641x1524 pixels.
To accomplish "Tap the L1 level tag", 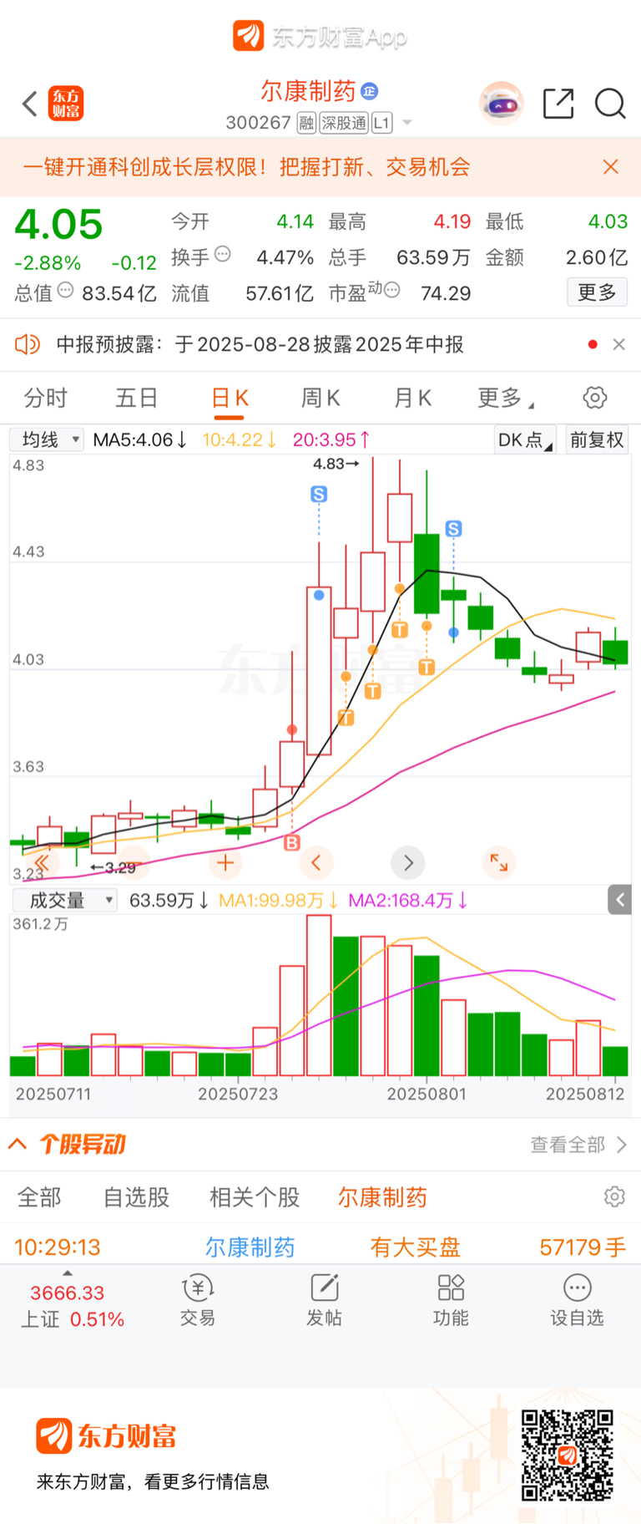I will 381,123.
